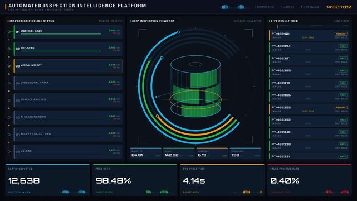The image size is (357, 201).
Task: Click the Unload stage status node
Action: pos(9,151)
